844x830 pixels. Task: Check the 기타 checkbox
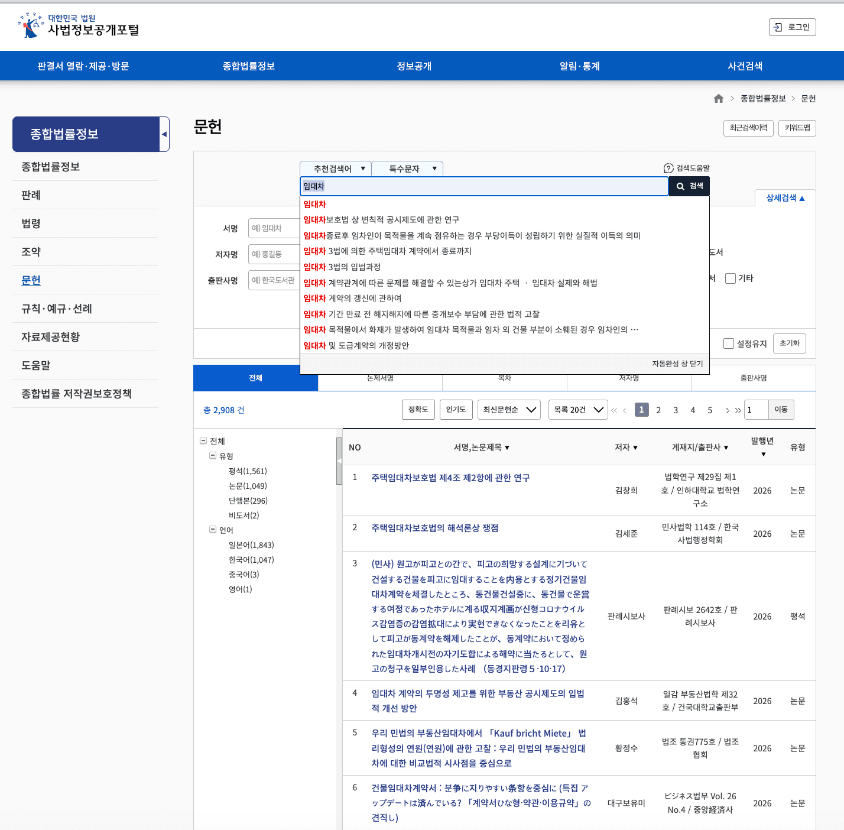coord(731,278)
